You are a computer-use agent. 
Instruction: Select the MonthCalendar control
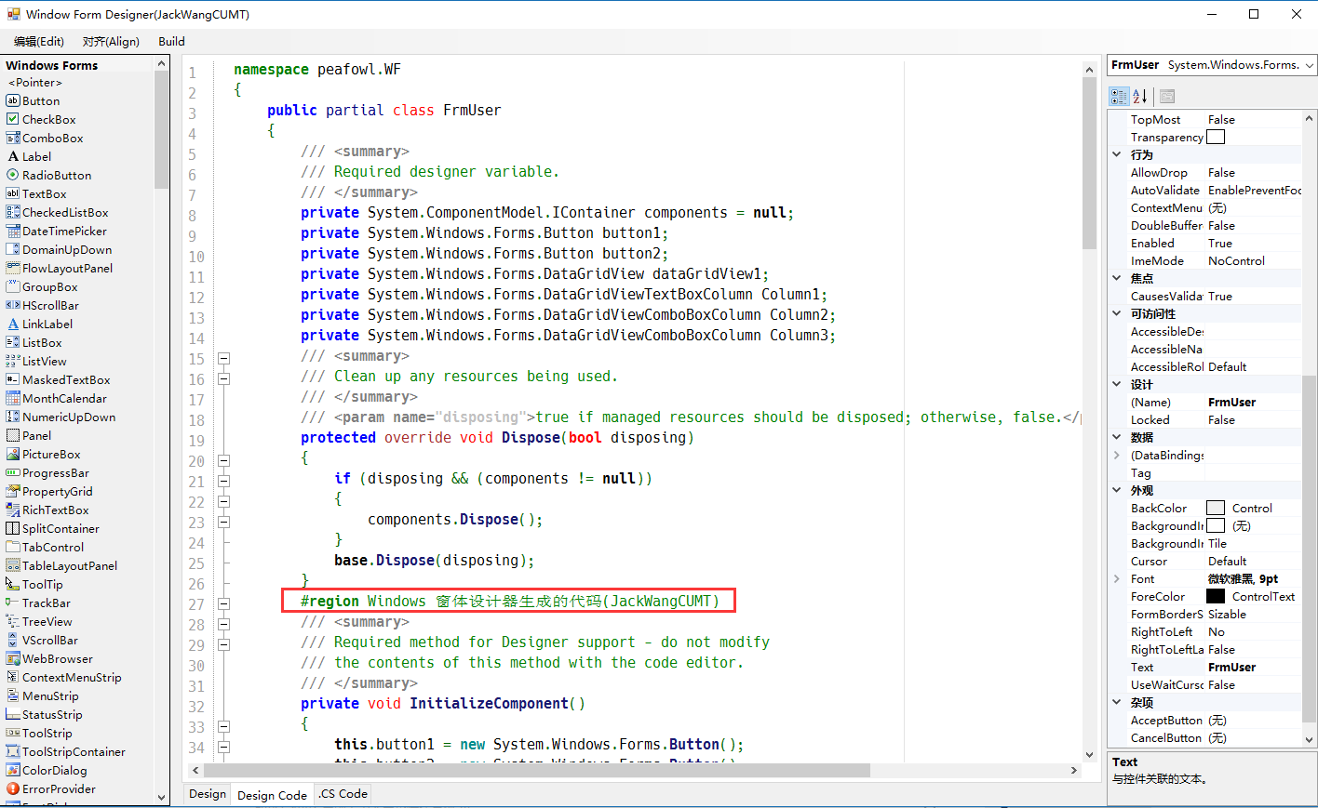(x=57, y=398)
